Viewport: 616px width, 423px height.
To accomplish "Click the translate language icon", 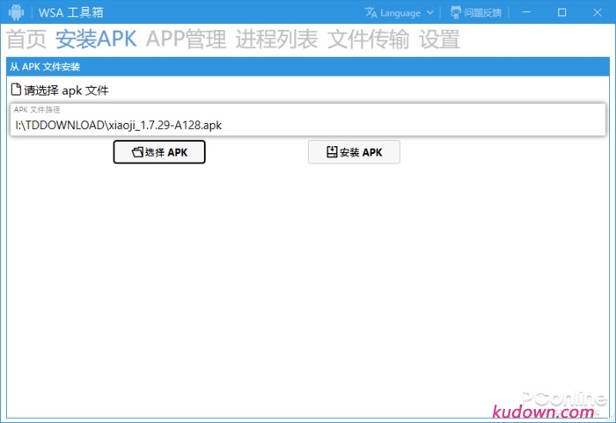I will tap(370, 12).
